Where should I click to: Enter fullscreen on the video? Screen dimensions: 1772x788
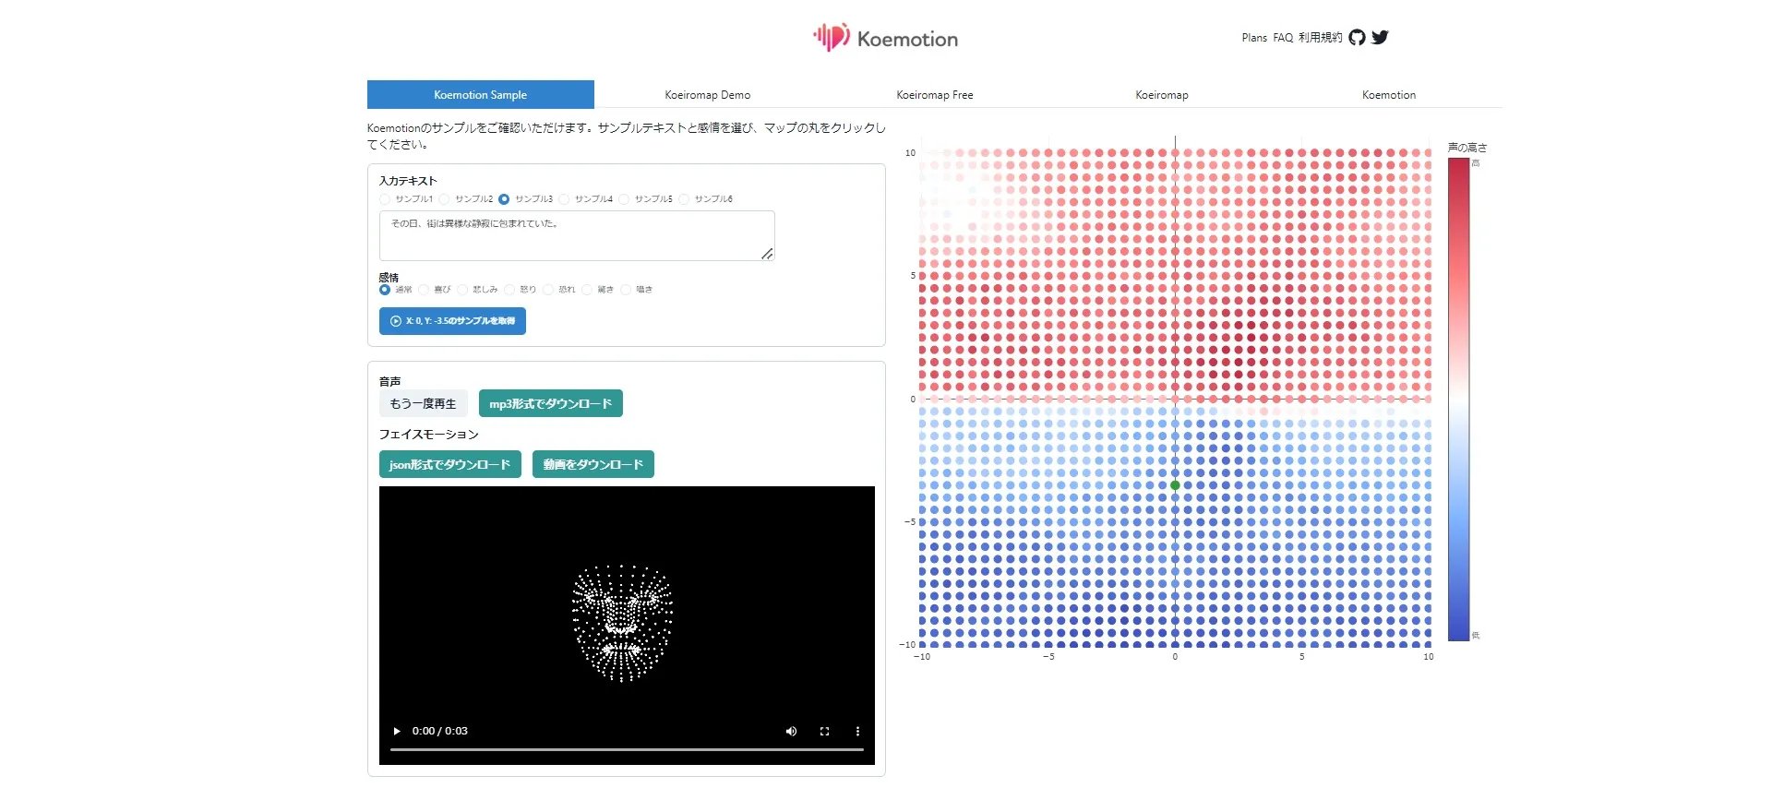(x=824, y=731)
